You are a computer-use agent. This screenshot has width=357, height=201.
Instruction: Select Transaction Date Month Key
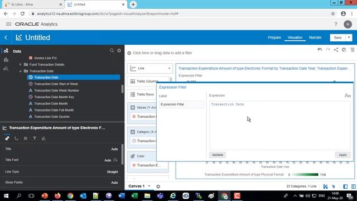[54, 97]
